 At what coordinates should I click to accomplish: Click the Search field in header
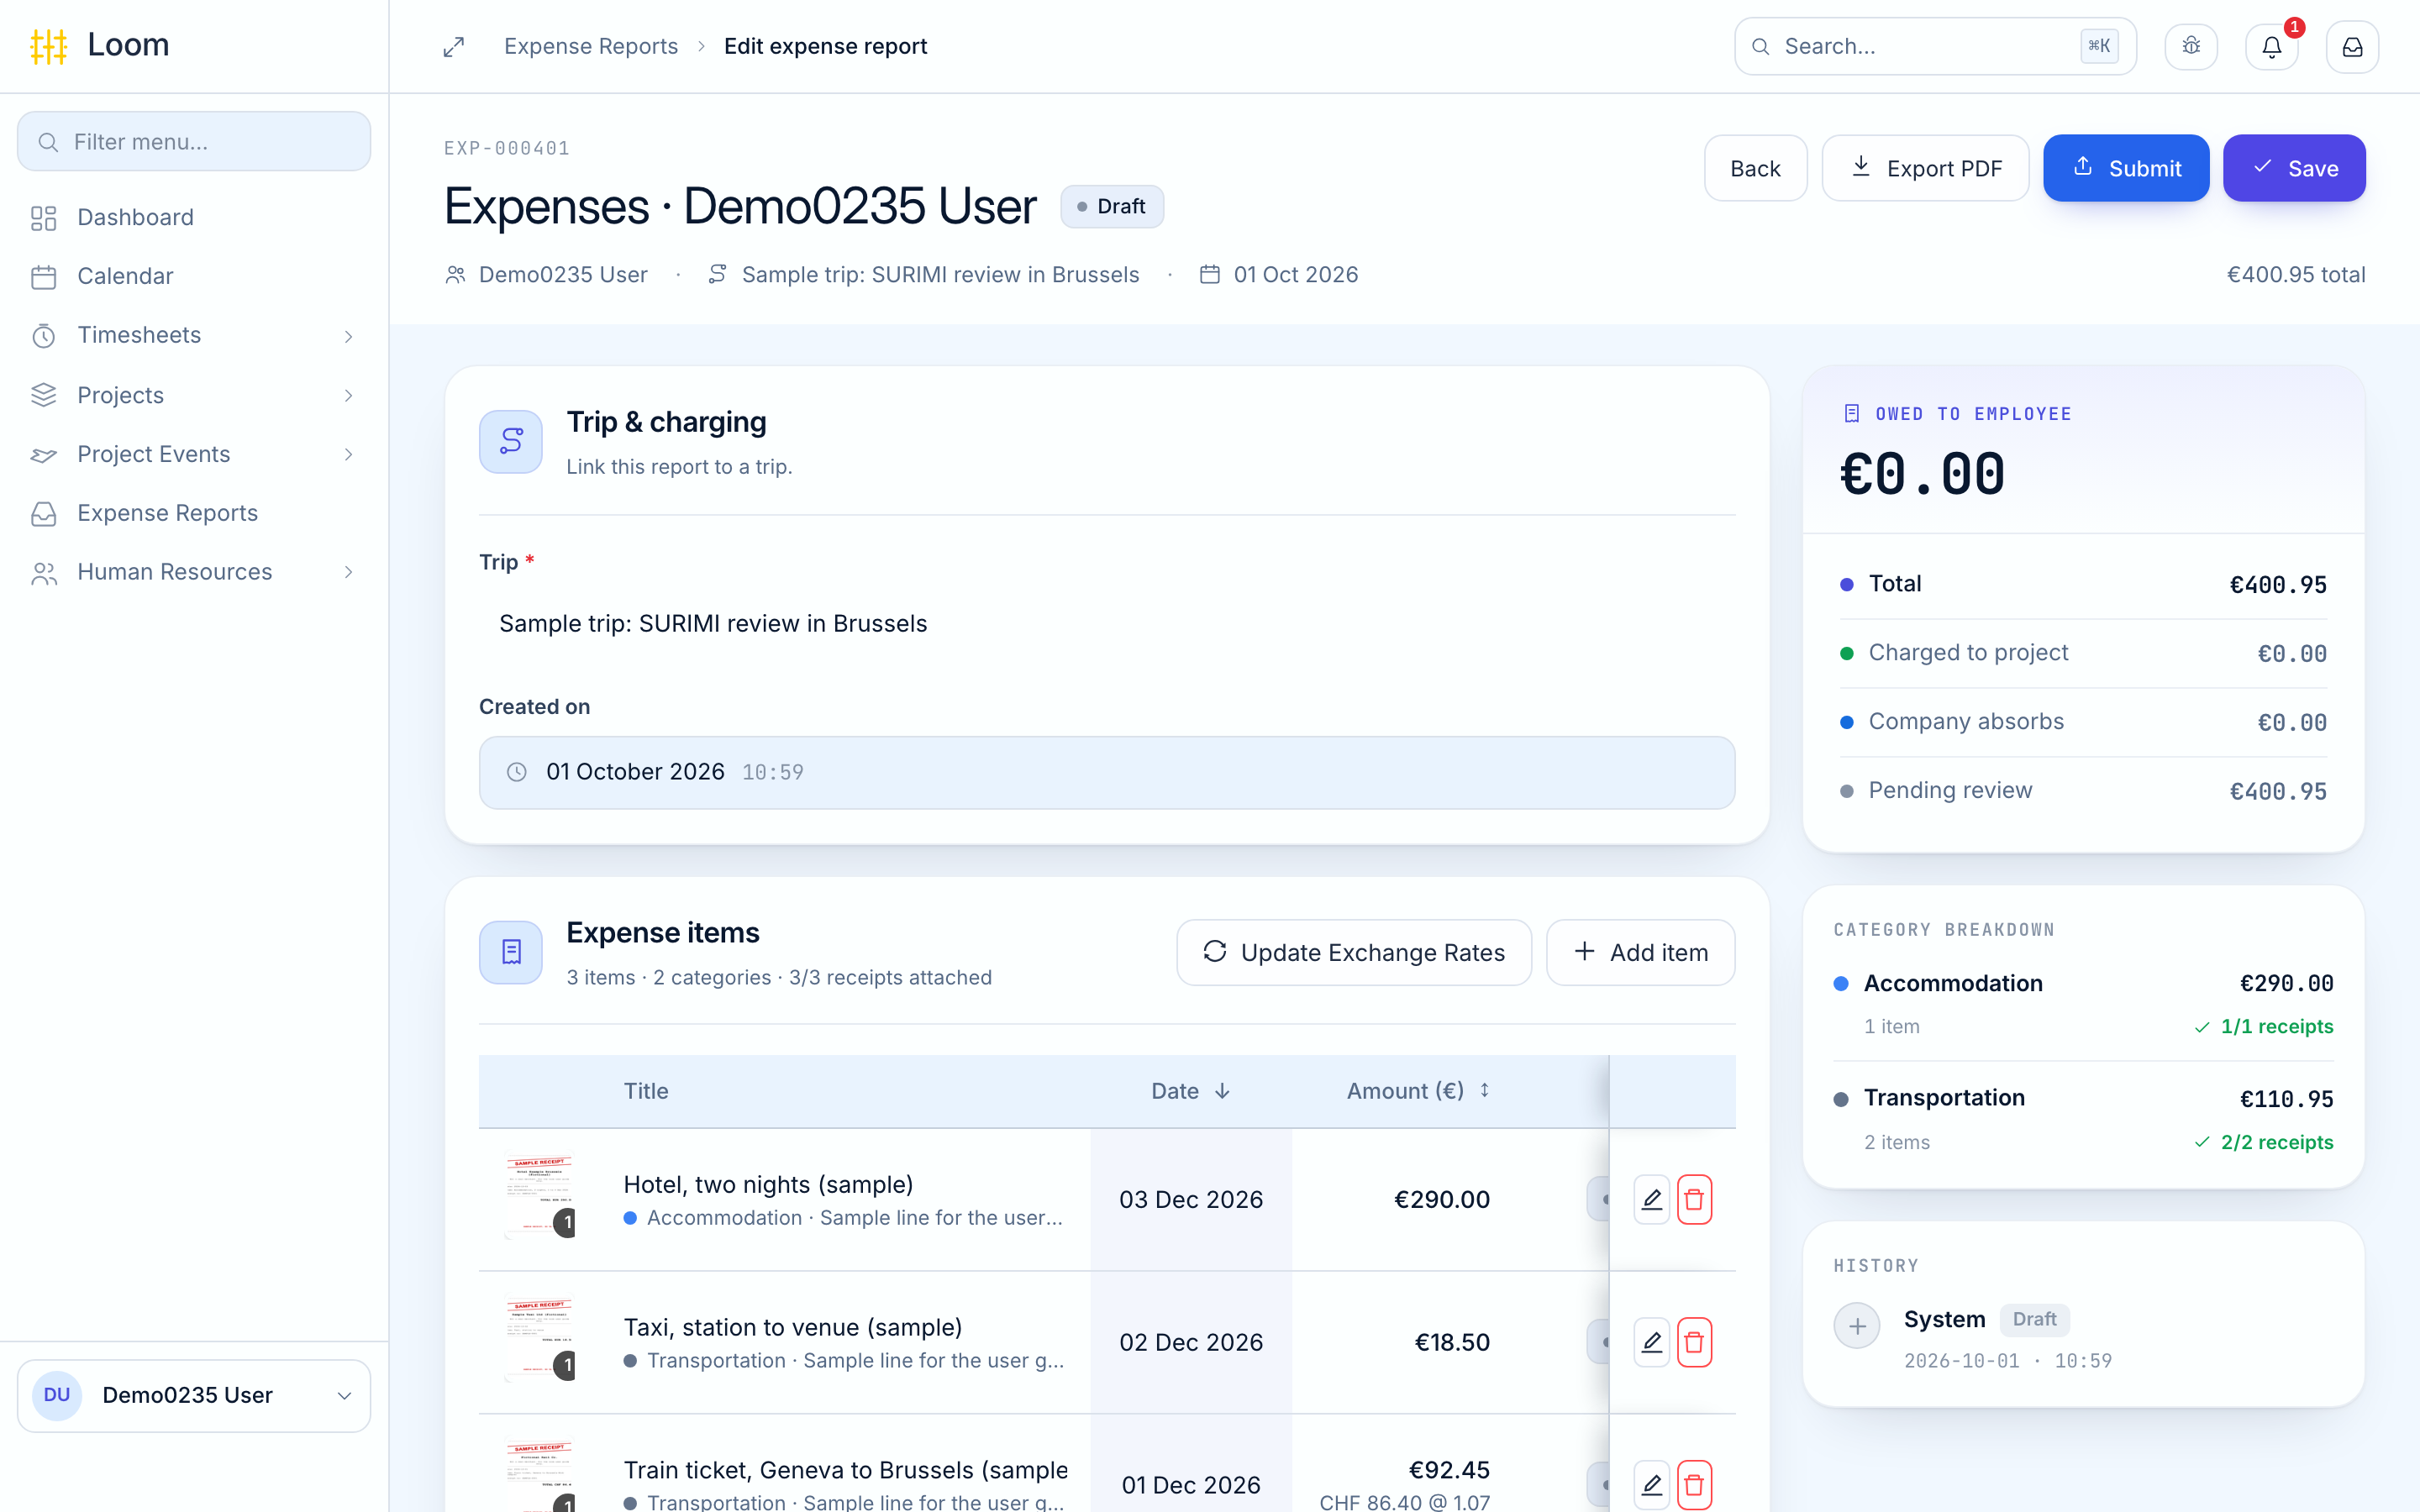[x=1935, y=46]
